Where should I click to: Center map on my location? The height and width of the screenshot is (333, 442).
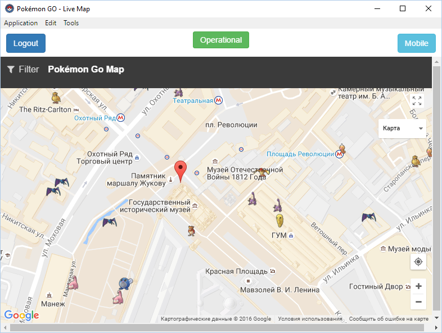pyautogui.click(x=418, y=262)
